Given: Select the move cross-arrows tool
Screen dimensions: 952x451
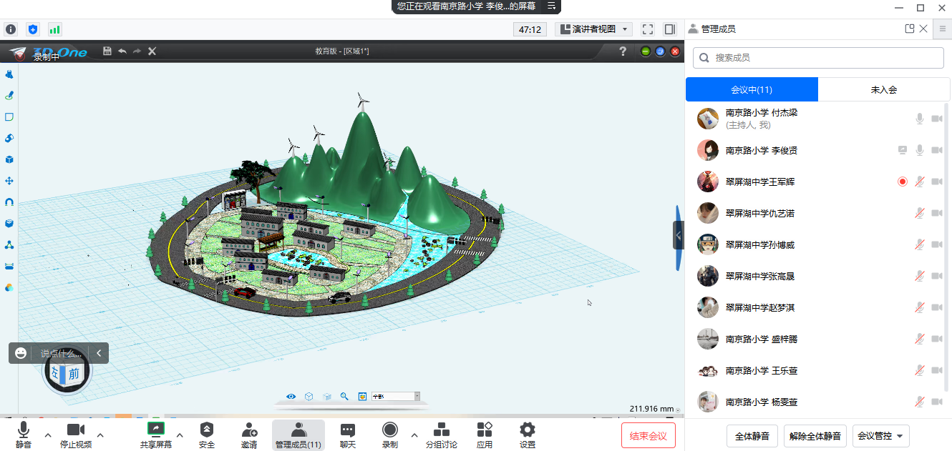Looking at the screenshot, I should 9,181.
